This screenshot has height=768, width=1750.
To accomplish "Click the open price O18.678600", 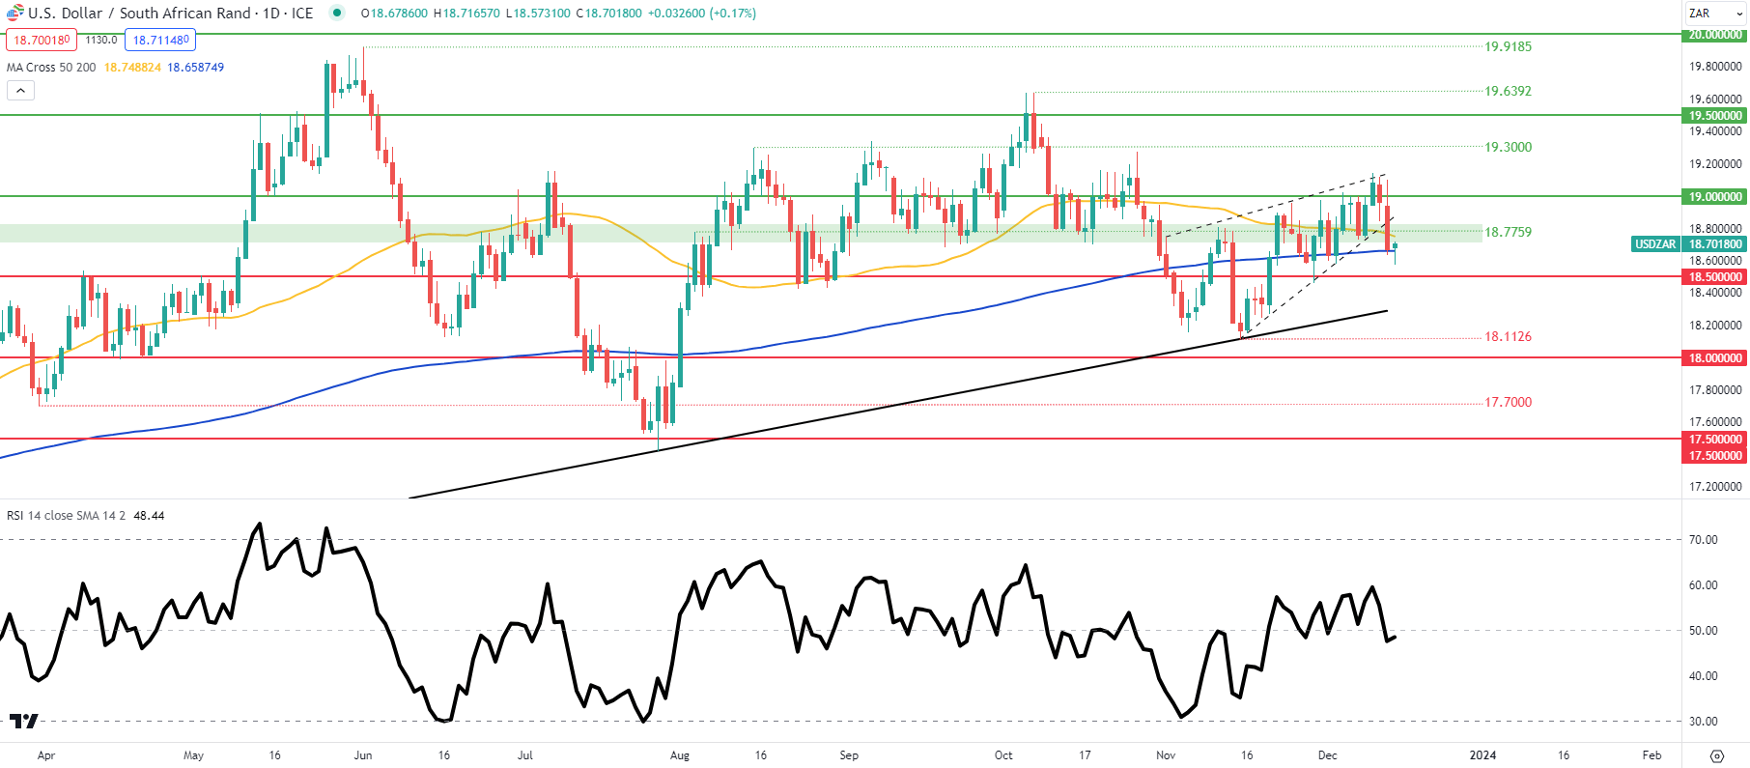I will point(394,14).
